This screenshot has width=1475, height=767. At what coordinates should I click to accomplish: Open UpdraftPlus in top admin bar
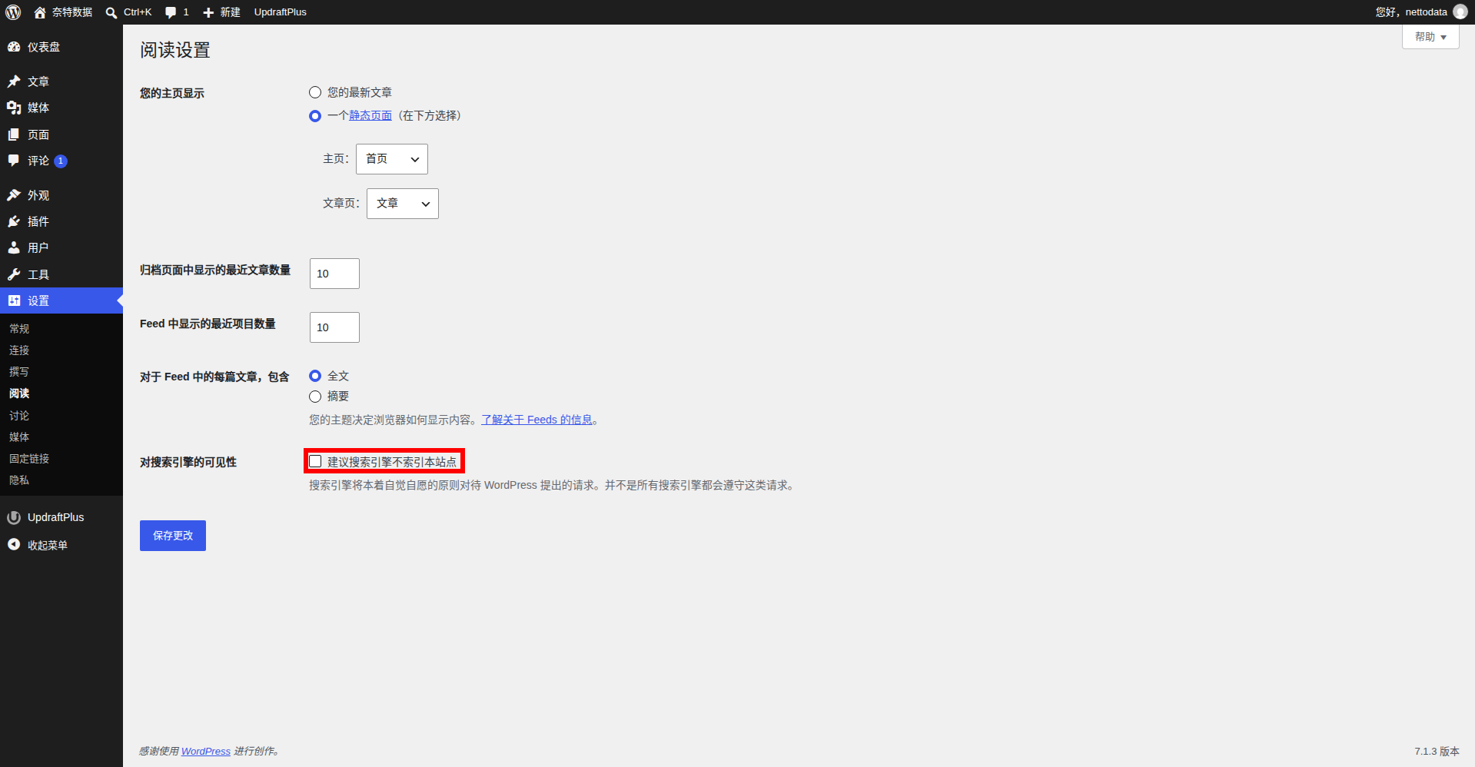click(x=281, y=12)
